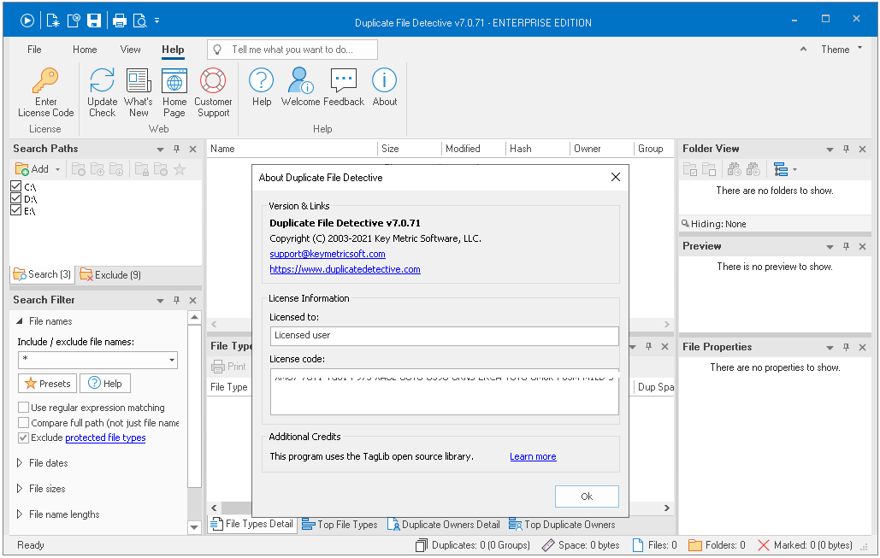Expand the File name lengths section
This screenshot has height=558, width=880.
[20, 514]
